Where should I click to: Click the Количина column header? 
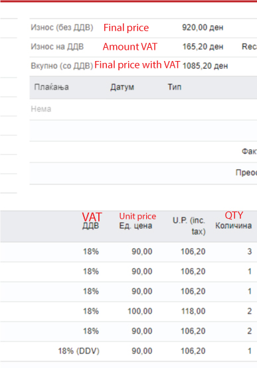[234, 226]
